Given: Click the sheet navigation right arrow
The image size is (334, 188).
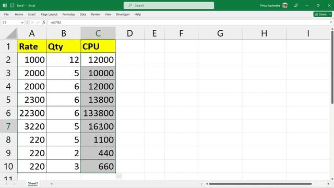Looking at the screenshot, I should tap(14, 184).
